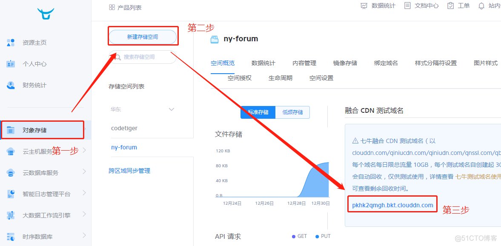Open 数据统计 chart icon in the top bar

(364, 6)
